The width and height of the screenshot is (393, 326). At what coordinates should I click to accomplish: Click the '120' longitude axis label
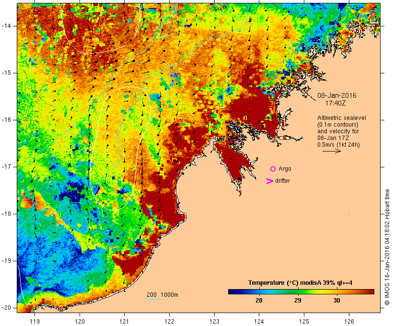tap(80, 322)
